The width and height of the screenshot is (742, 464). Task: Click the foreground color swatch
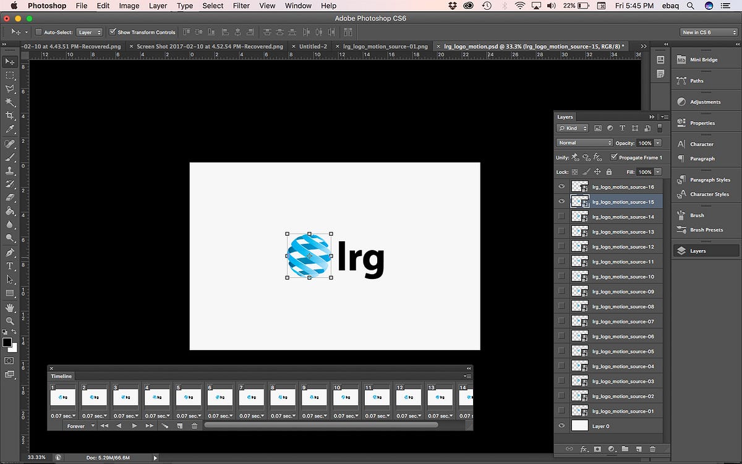[7, 342]
